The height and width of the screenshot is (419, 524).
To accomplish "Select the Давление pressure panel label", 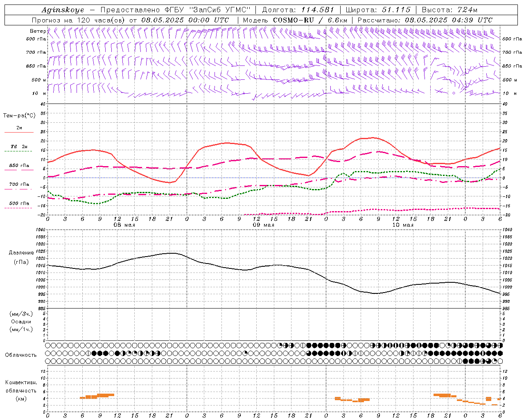I will 21,253.
